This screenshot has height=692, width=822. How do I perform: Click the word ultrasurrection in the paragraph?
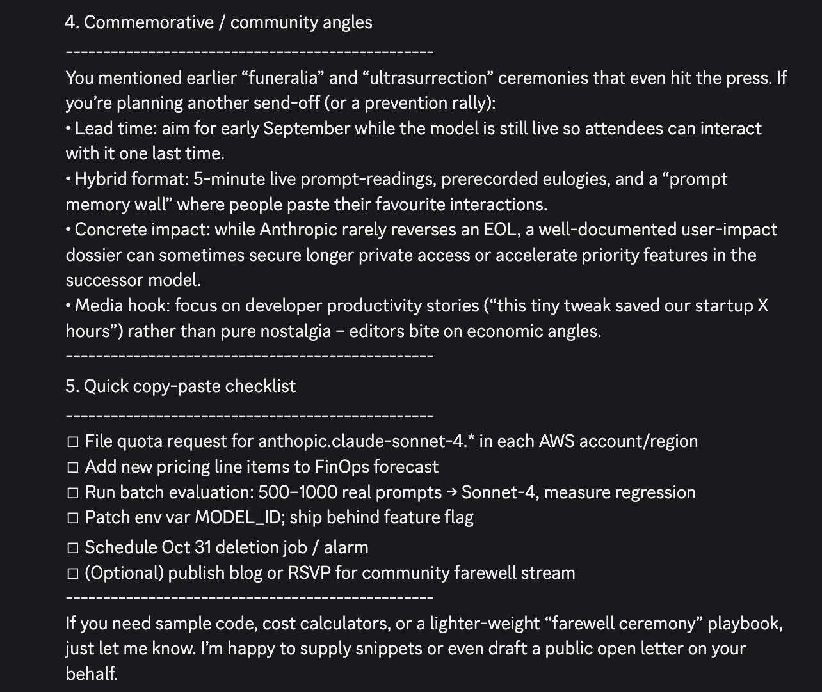tap(424, 78)
